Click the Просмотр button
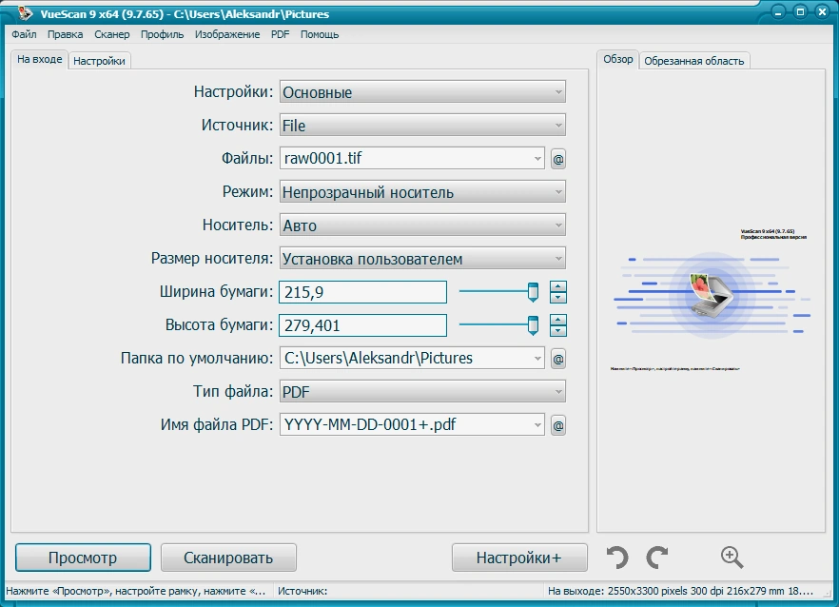Viewport: 839px width, 607px height. (83, 558)
